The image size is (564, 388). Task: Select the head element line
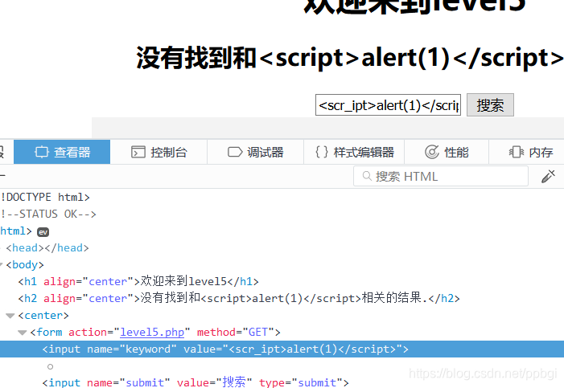[x=47, y=248]
